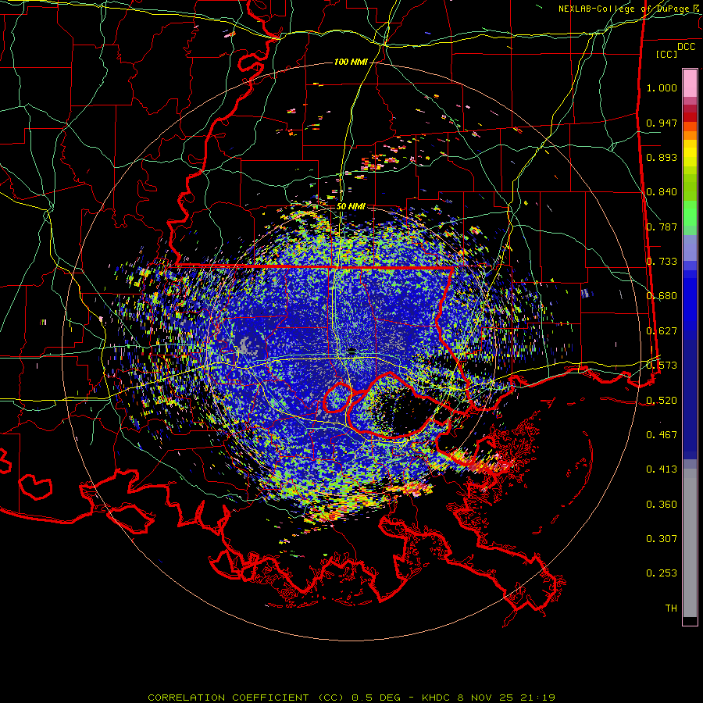Click the 100 NMI range ring label
Viewport: 703px width, 703px height.
[x=351, y=62]
